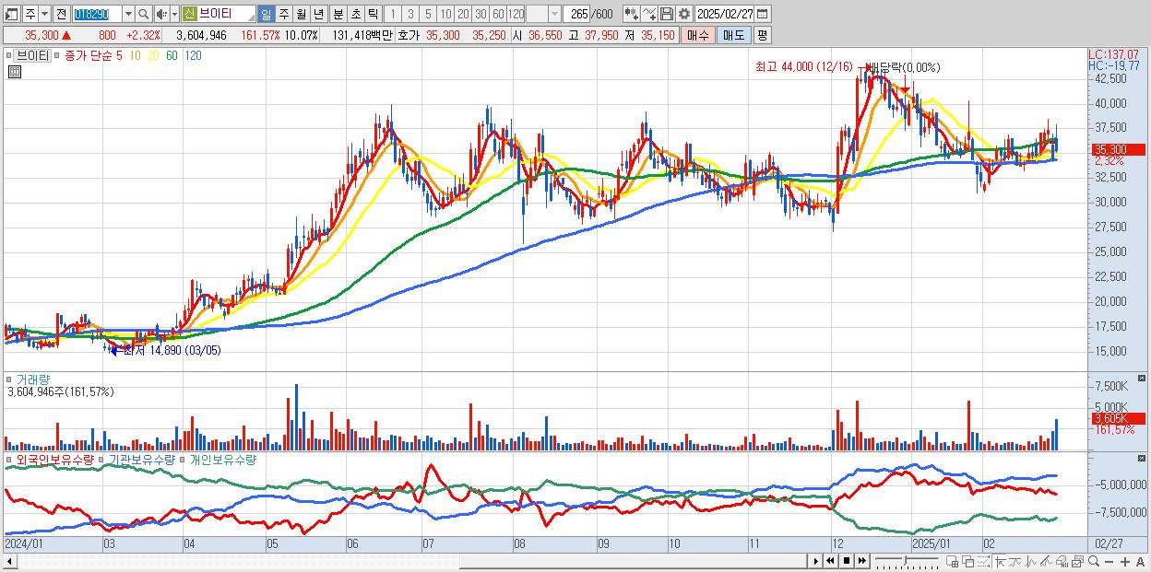Click the playback speed slider handle at bottom
1151x572 pixels.
click(905, 559)
